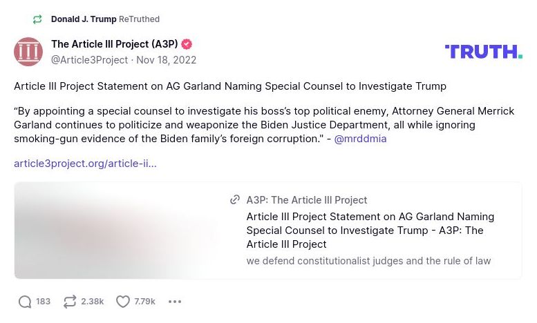Image resolution: width=537 pixels, height=323 pixels.
Task: Open The Article III Project (A3P) display name
Action: (114, 44)
